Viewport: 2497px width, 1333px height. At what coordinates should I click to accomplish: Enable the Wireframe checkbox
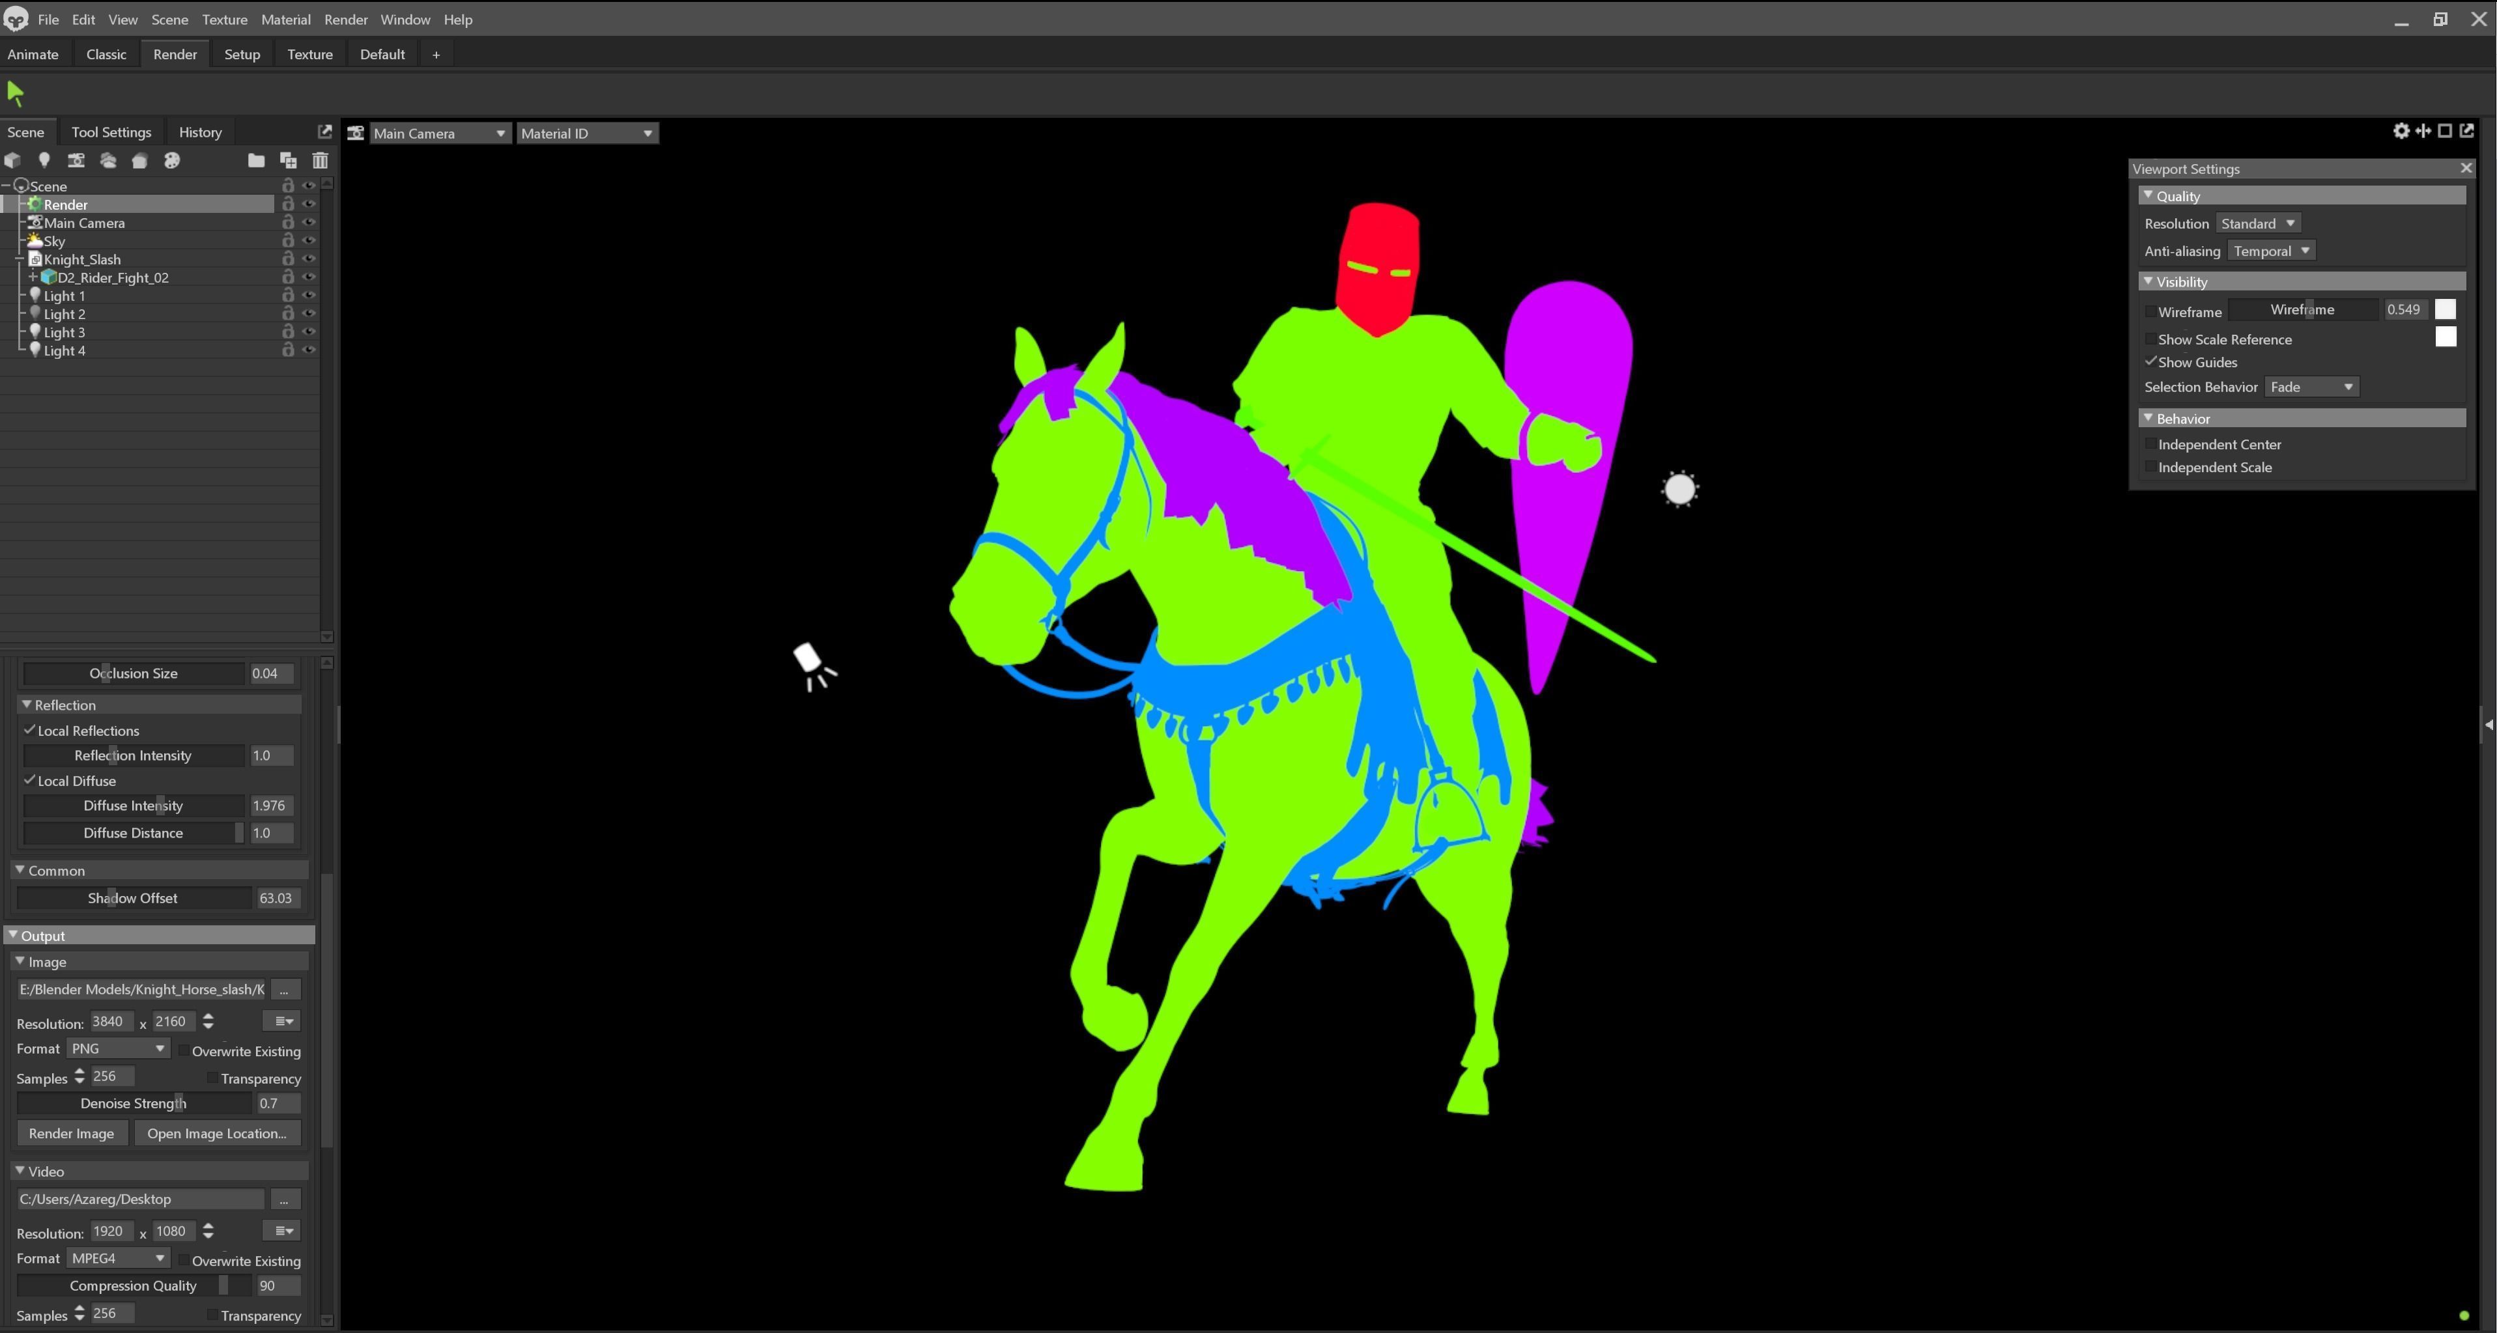coord(2150,311)
